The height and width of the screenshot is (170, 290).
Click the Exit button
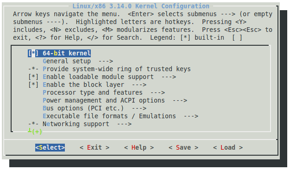(95, 147)
